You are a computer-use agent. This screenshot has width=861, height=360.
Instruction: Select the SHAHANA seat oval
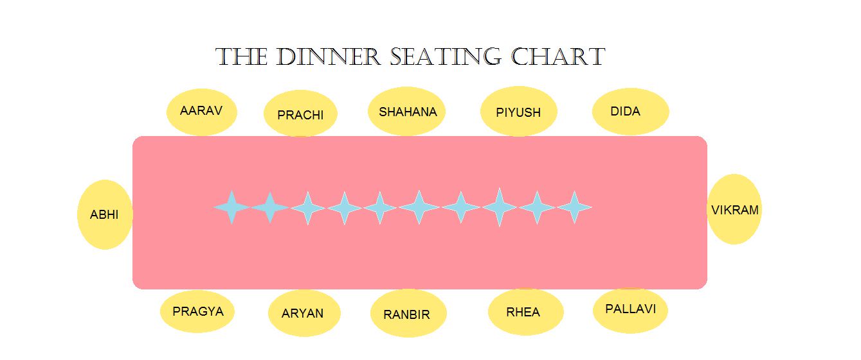(408, 111)
